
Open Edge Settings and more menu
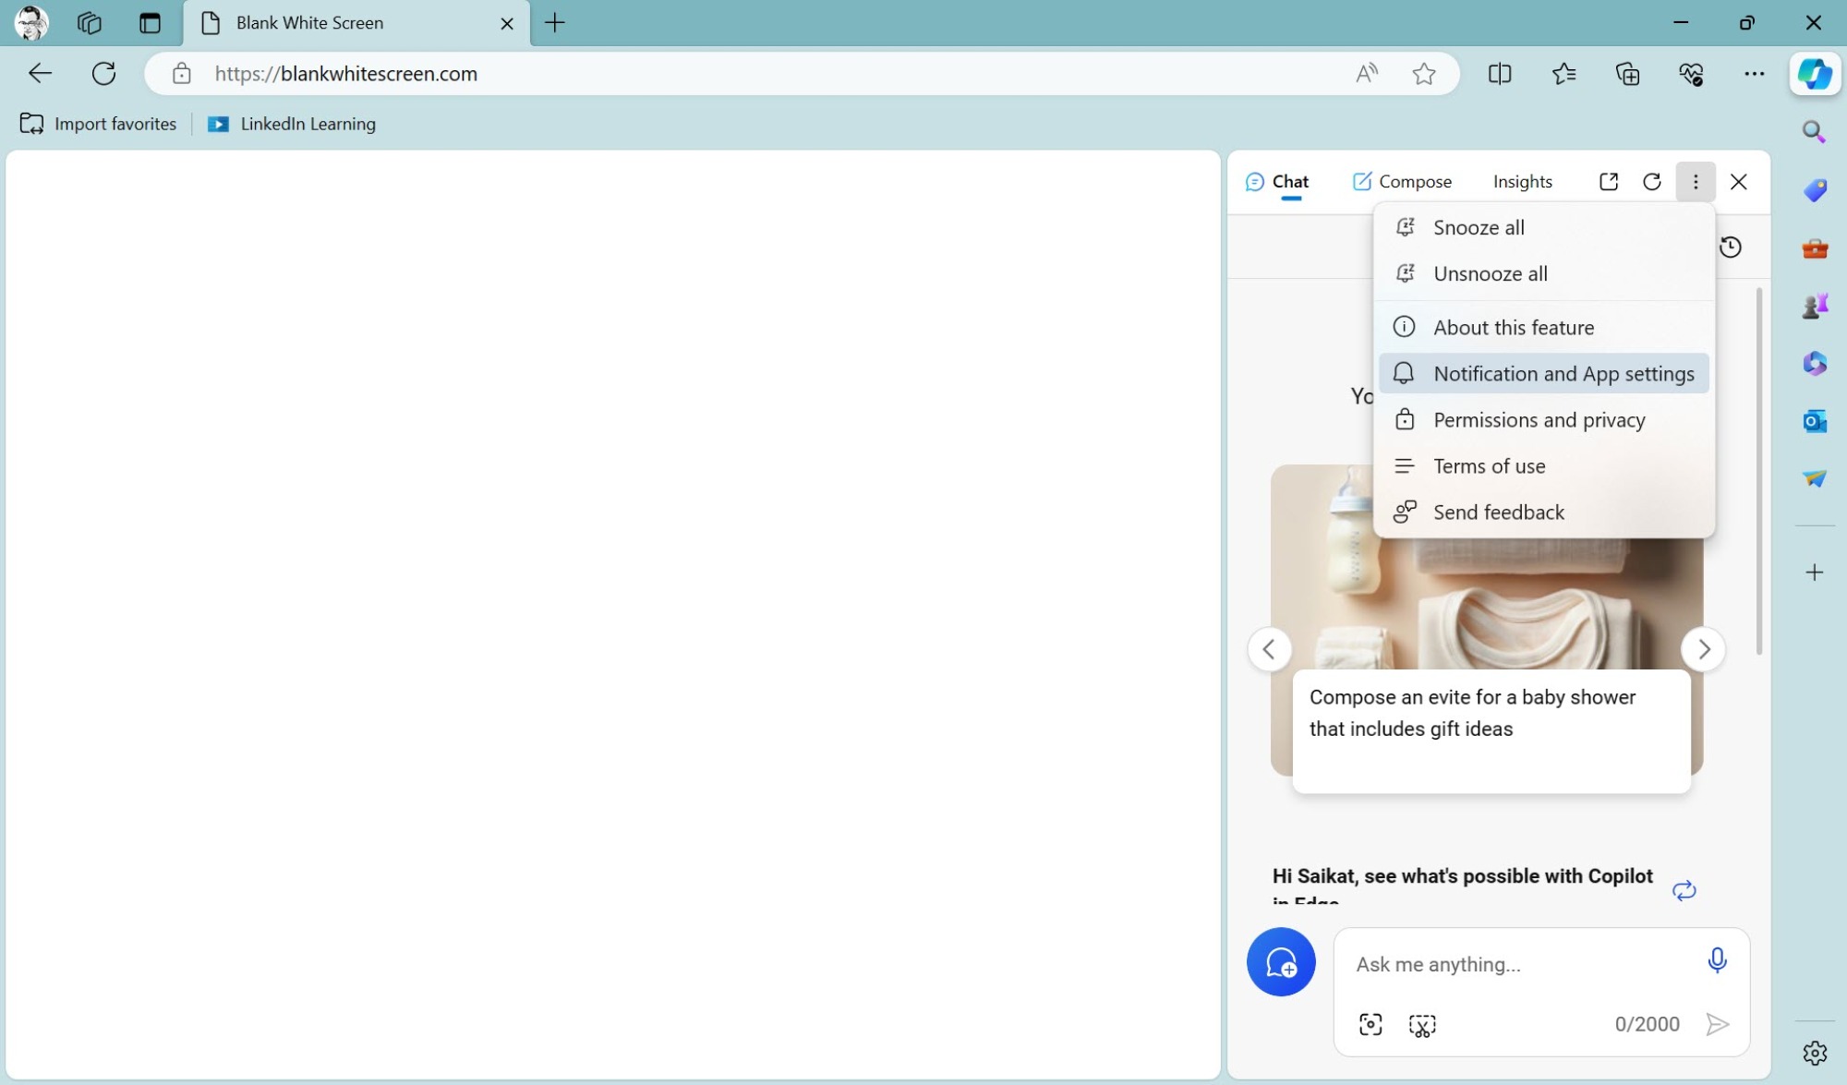tap(1754, 74)
